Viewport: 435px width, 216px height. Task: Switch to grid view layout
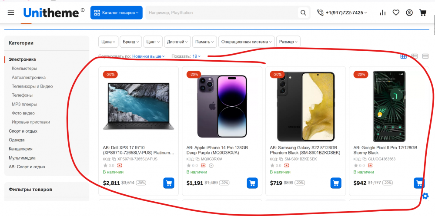tap(404, 56)
